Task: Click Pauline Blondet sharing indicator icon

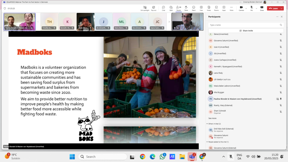Action: click(277, 99)
